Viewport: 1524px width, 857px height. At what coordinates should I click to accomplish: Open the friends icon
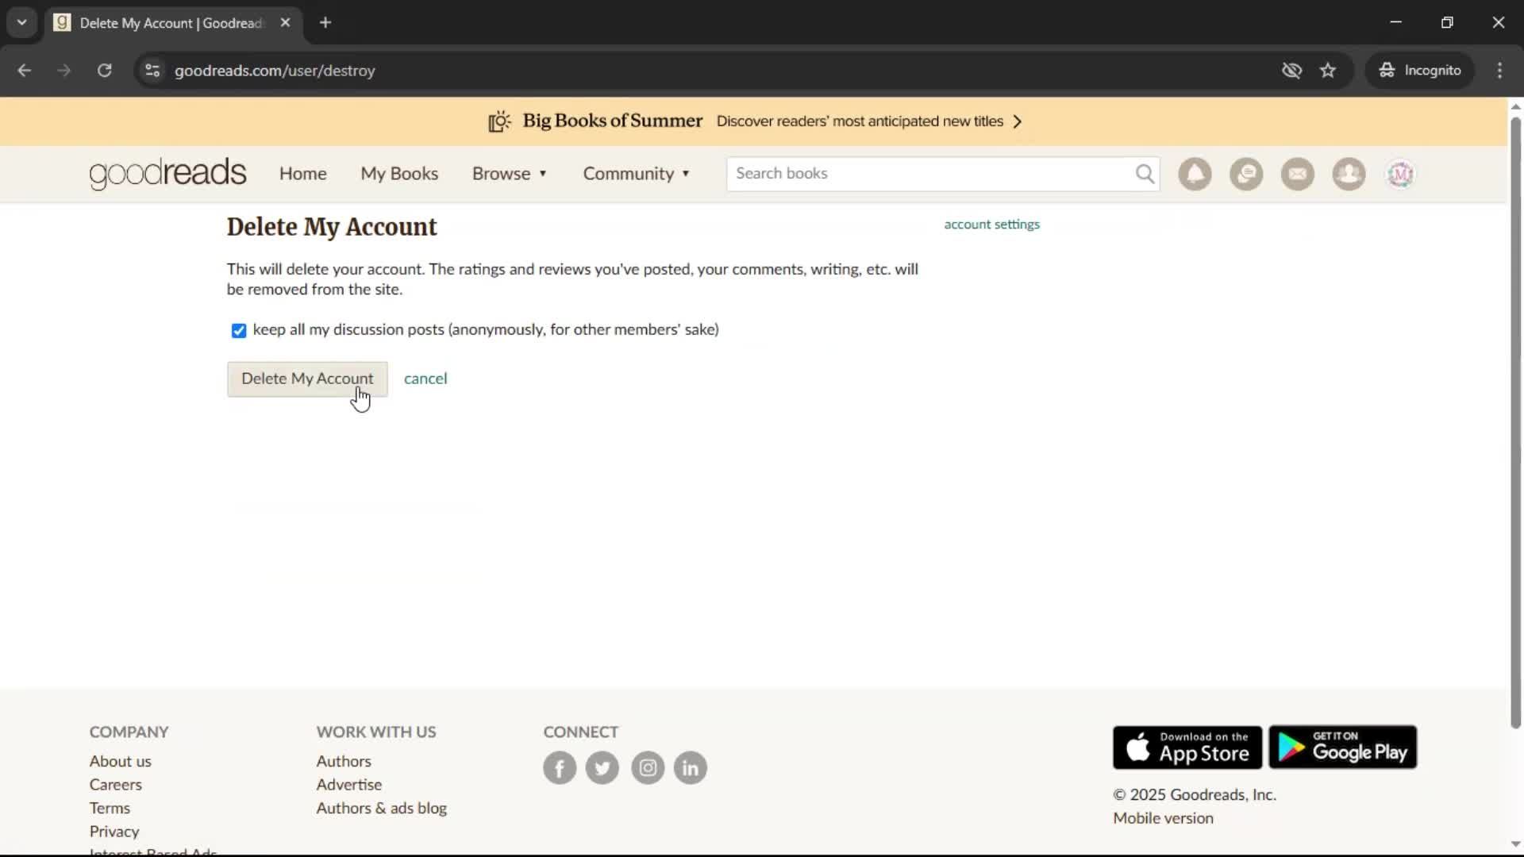click(x=1349, y=174)
